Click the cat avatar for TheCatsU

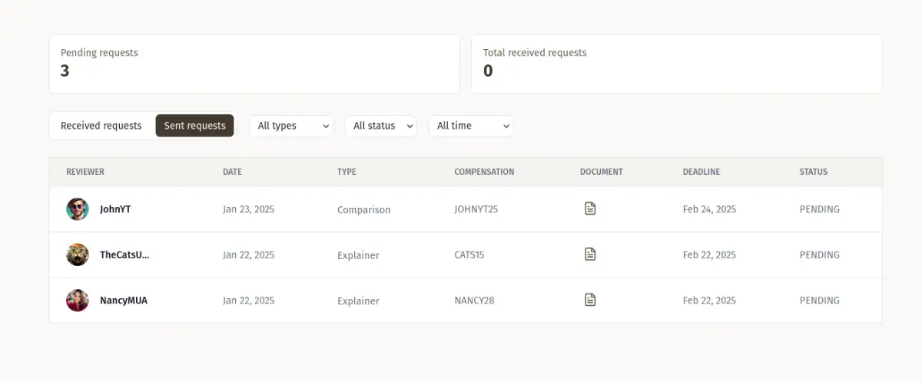tap(78, 255)
